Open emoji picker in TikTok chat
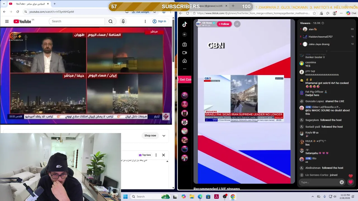 click(341, 182)
